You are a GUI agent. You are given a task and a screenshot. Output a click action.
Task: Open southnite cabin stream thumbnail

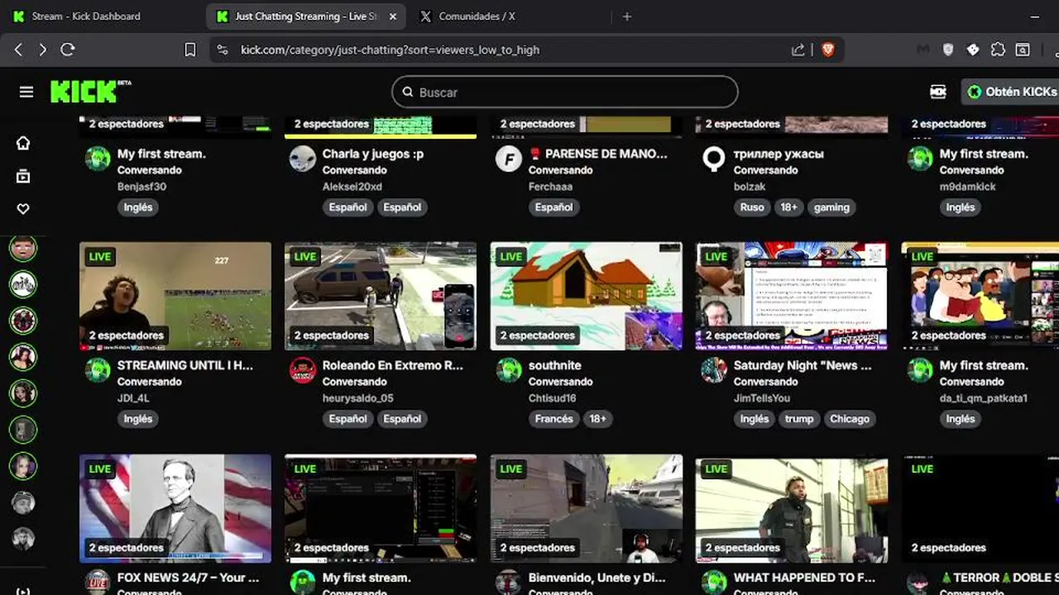coord(587,296)
